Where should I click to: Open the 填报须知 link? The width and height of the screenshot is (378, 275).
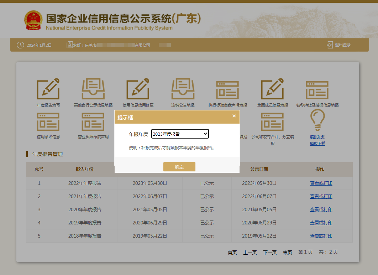[x=317, y=137]
